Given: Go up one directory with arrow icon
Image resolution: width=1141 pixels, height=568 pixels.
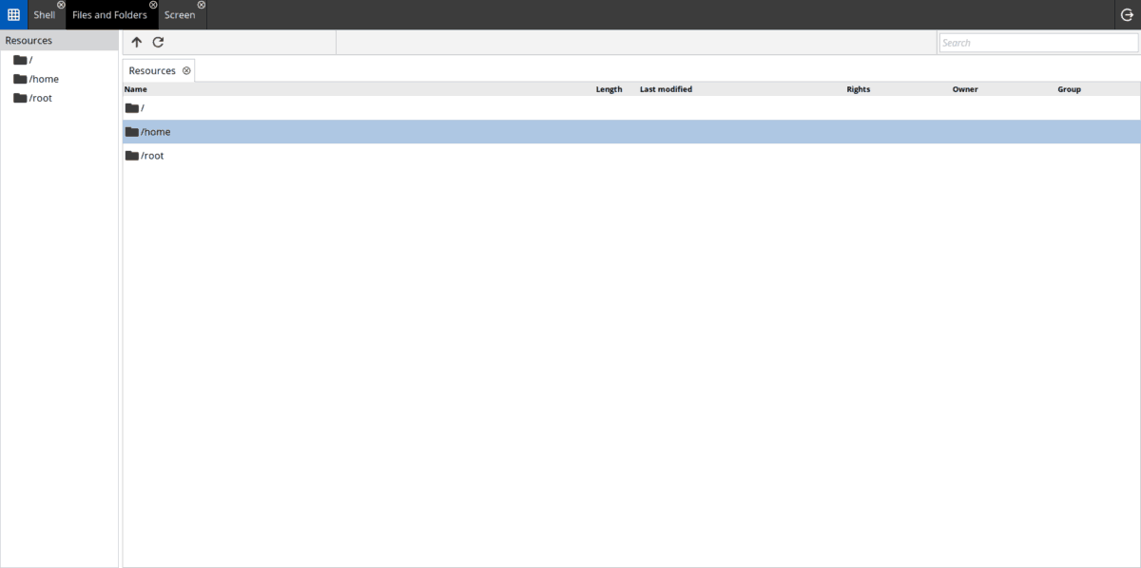Looking at the screenshot, I should (x=137, y=43).
